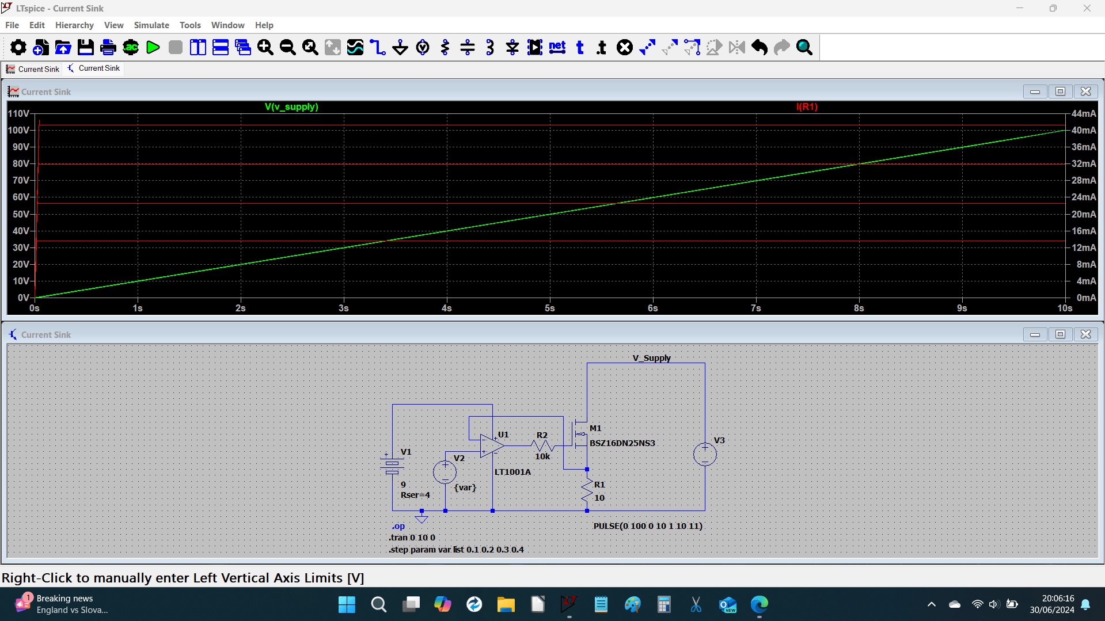The height and width of the screenshot is (621, 1105).
Task: Cascade windows toolbar icon
Action: pos(243,47)
